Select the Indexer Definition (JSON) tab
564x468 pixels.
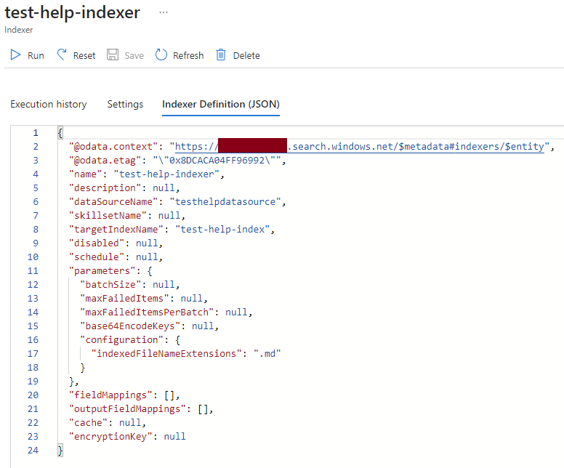221,105
